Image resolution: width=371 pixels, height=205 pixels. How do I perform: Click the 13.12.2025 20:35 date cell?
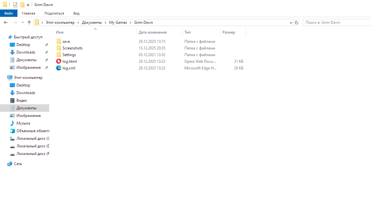(x=152, y=48)
